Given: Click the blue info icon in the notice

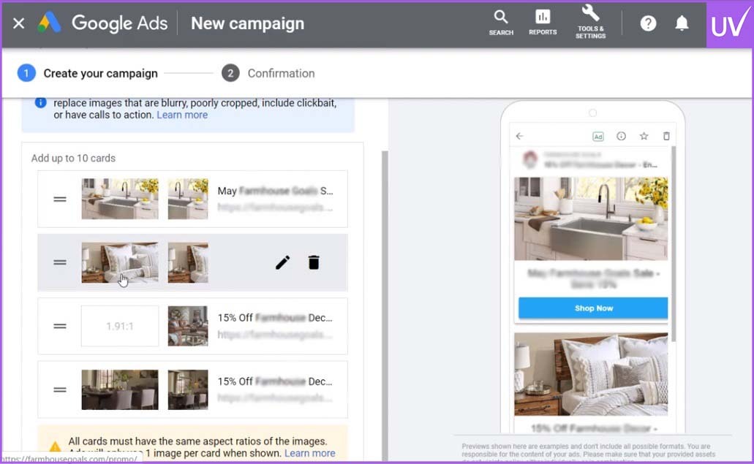Looking at the screenshot, I should click(x=41, y=103).
